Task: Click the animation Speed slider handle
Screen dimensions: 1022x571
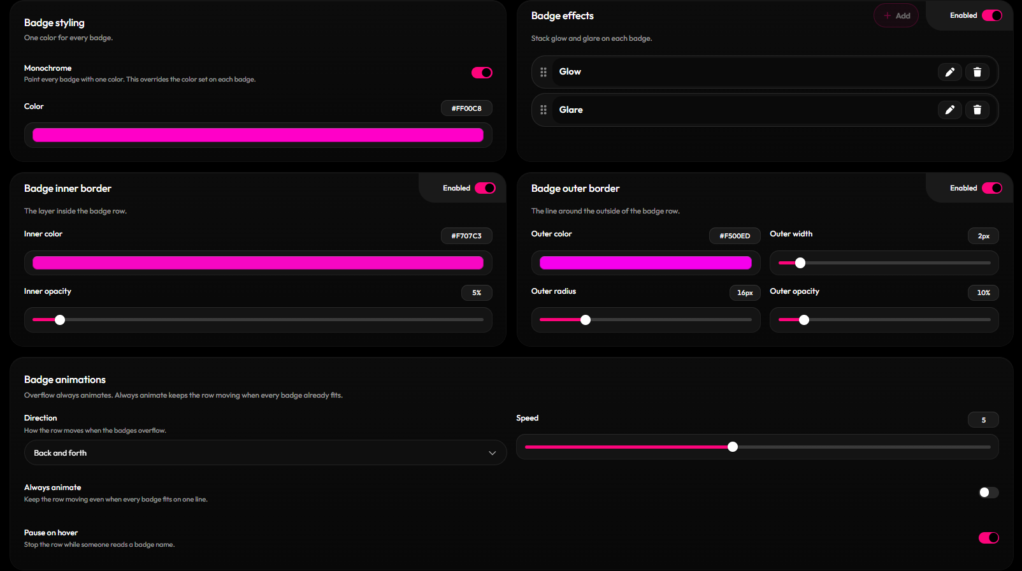Action: (x=733, y=447)
